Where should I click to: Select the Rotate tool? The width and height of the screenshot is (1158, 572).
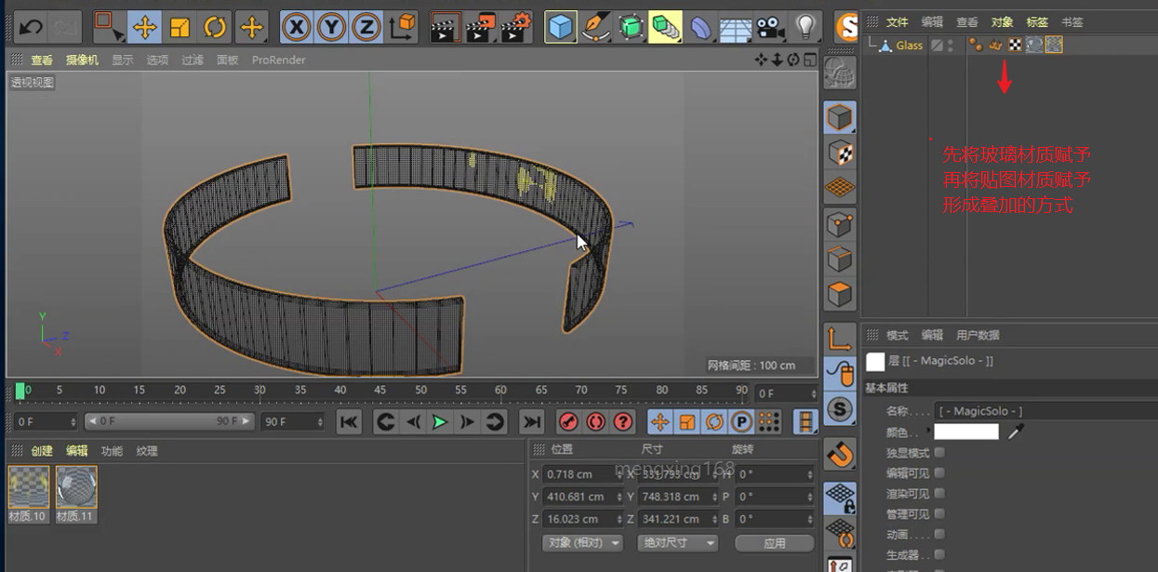coord(215,27)
